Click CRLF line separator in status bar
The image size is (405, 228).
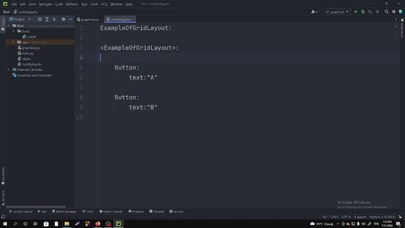coord(334,217)
